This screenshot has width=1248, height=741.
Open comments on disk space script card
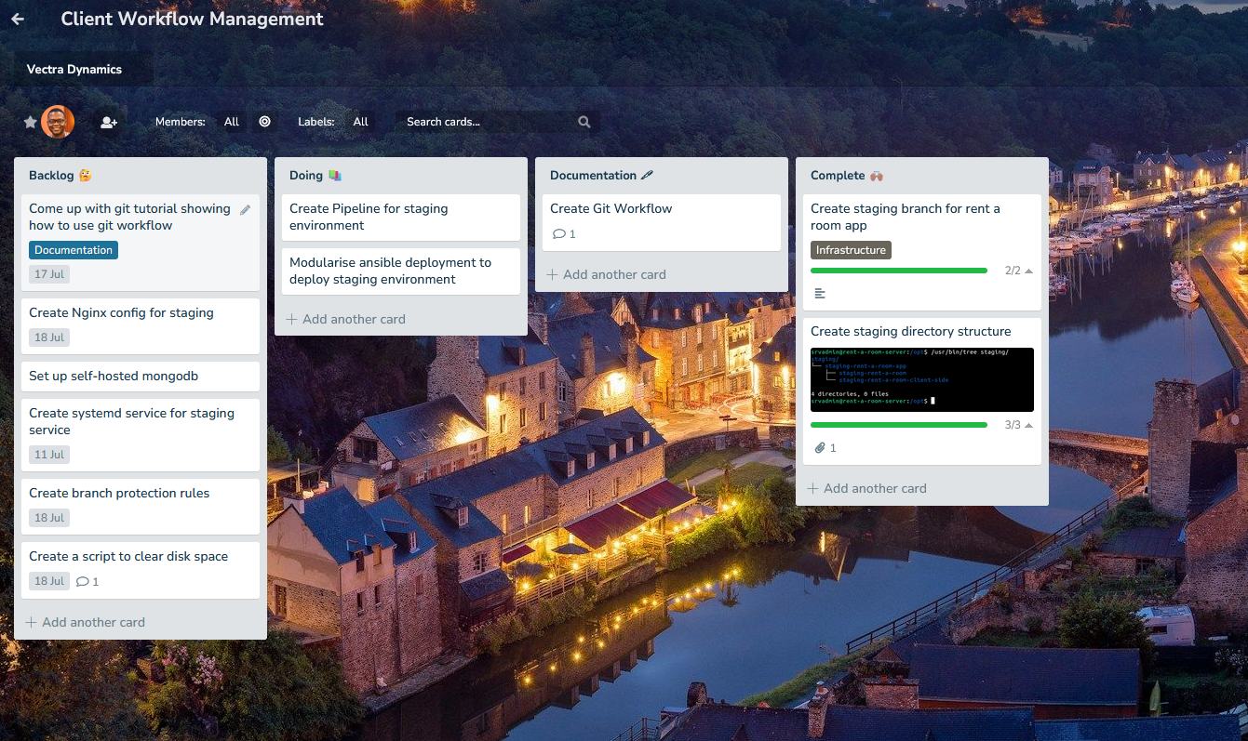87,582
